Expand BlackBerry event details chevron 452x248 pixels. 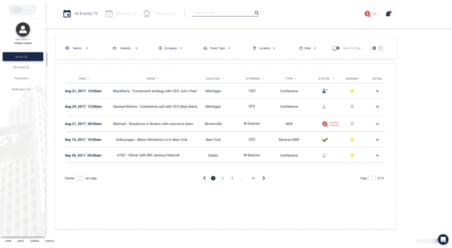(x=377, y=91)
